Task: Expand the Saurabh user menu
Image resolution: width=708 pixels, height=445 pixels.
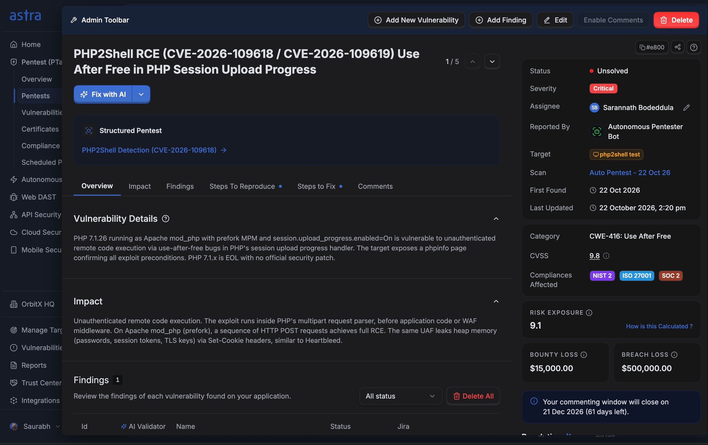Action: click(x=35, y=426)
